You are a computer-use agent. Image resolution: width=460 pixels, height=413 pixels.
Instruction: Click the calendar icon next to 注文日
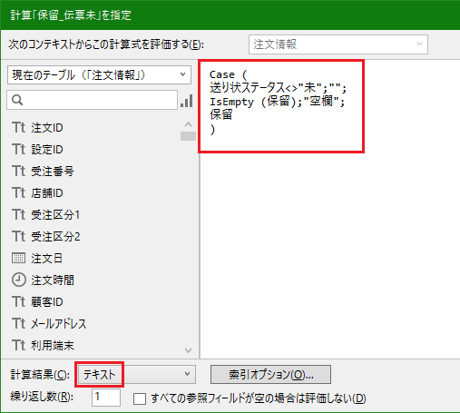tap(18, 258)
